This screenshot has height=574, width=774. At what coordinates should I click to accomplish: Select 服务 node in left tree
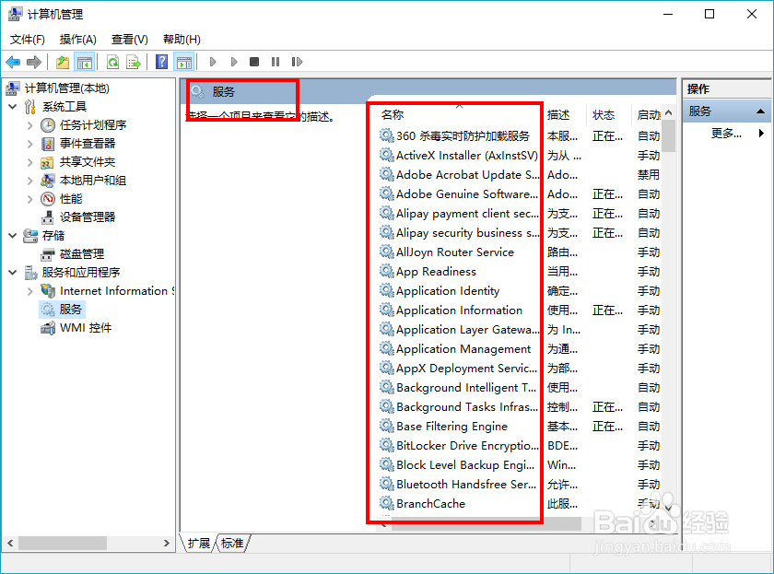click(x=71, y=310)
